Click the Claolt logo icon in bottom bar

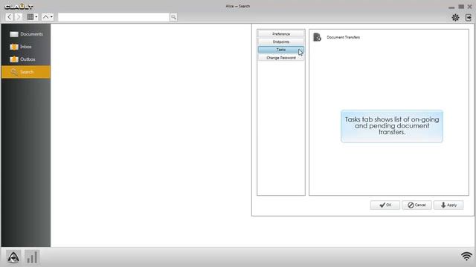[13, 257]
